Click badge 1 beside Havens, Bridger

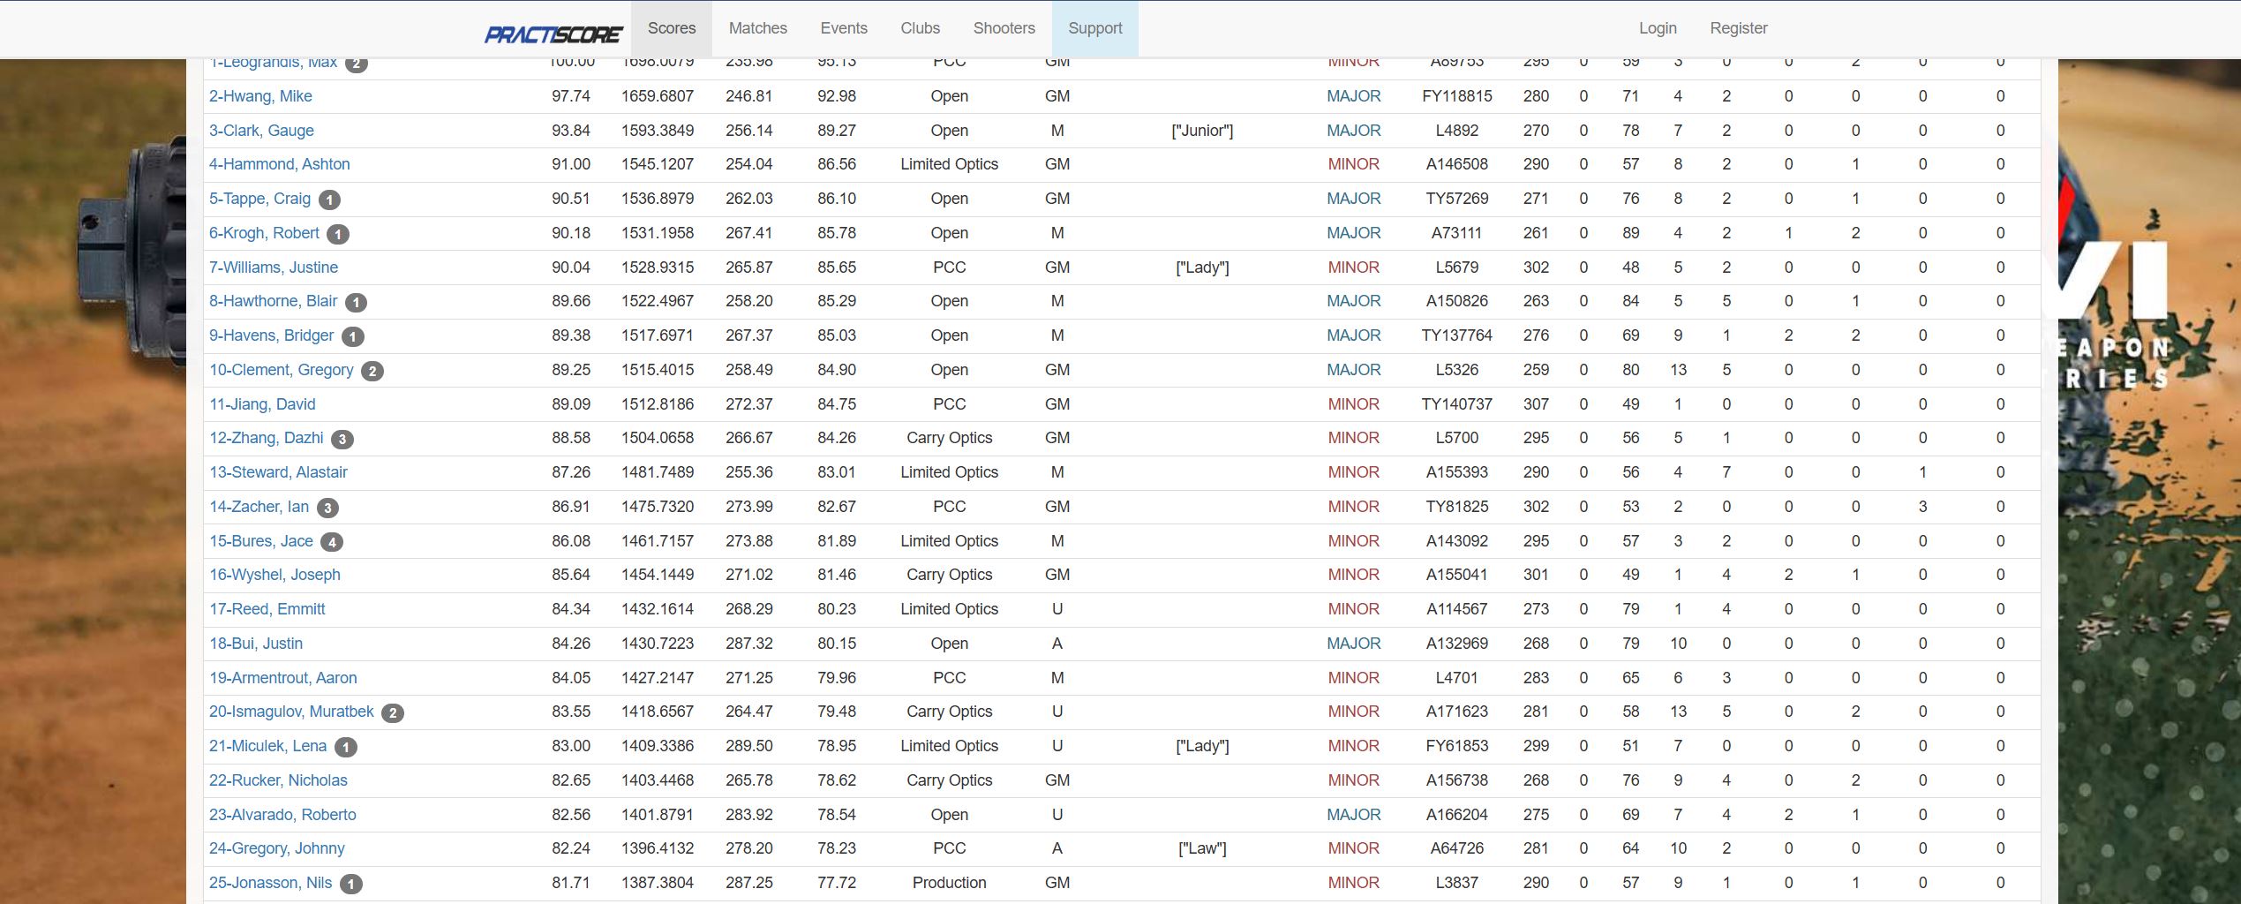353,336
